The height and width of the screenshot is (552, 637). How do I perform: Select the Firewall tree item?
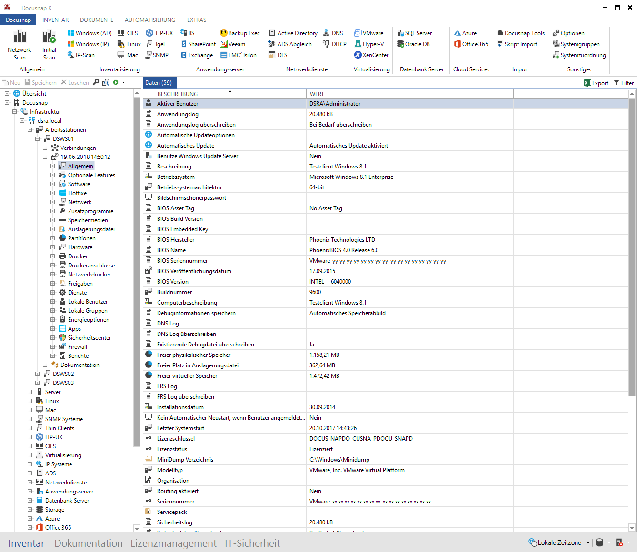72,347
